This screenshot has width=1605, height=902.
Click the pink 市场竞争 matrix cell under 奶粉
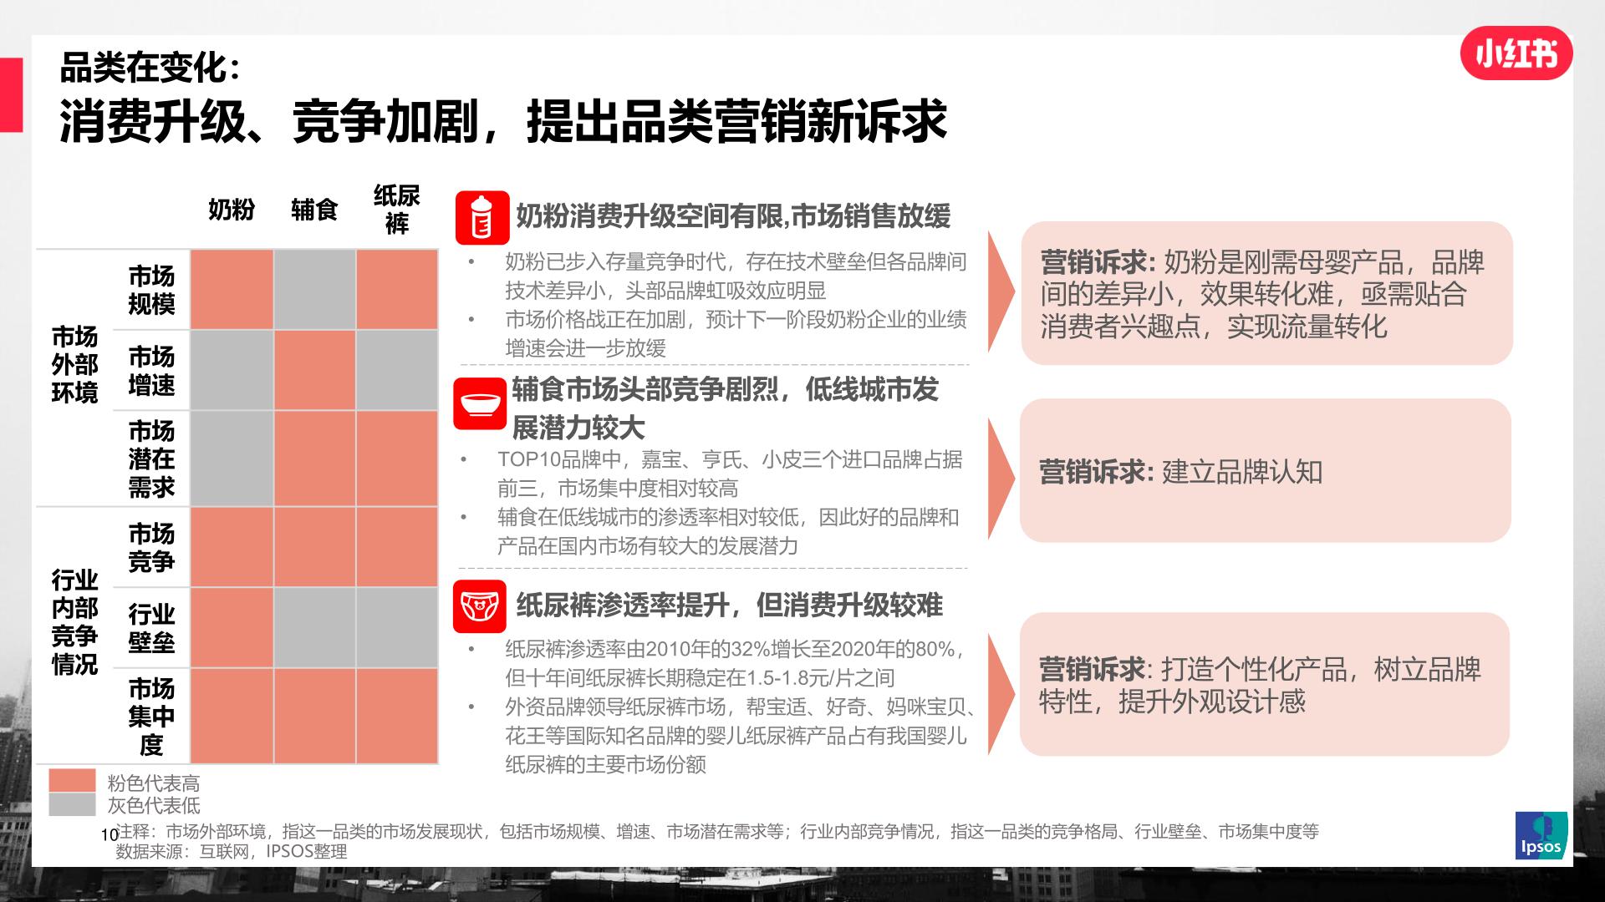click(x=232, y=543)
